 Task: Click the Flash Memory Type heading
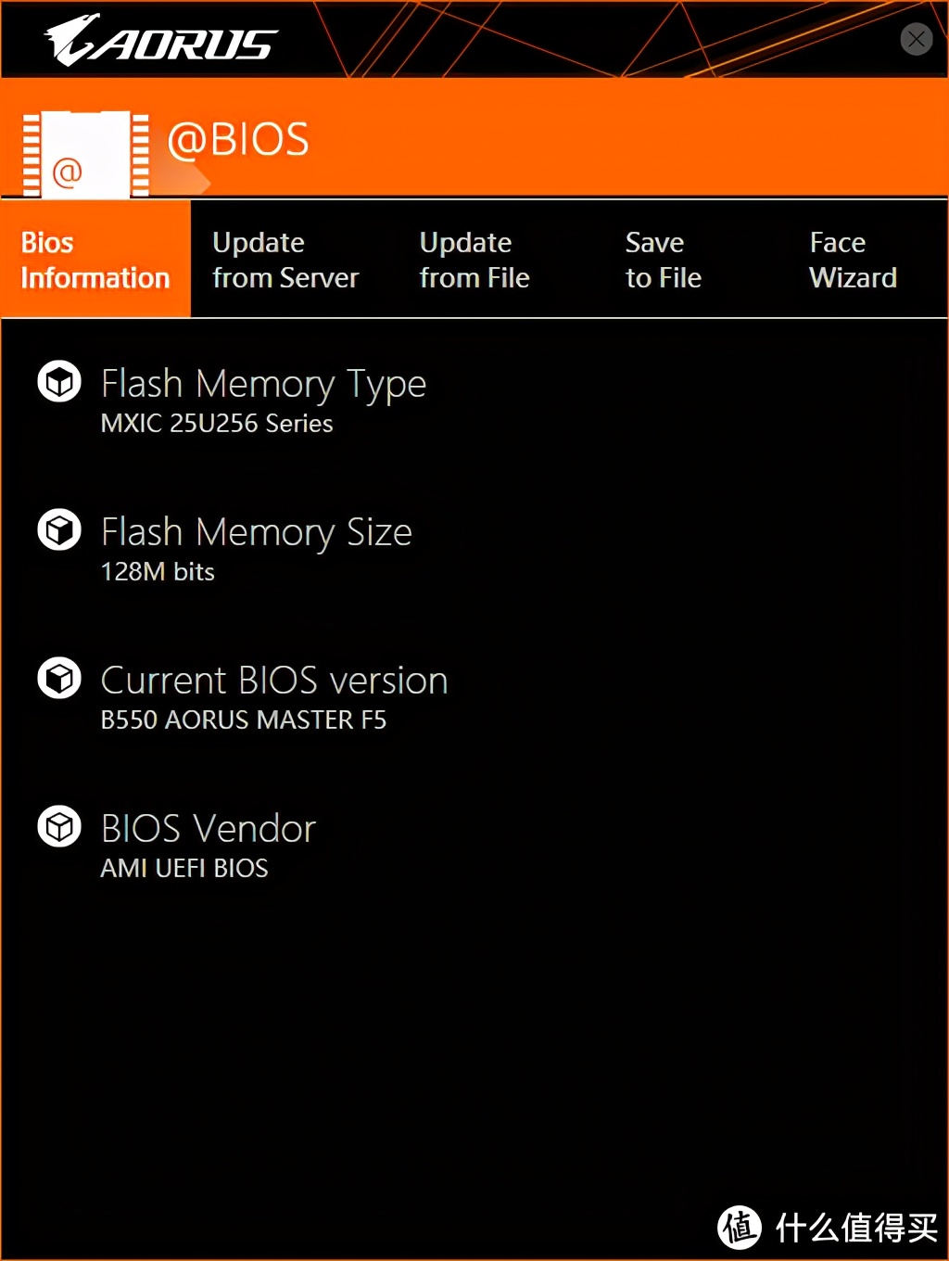[263, 384]
